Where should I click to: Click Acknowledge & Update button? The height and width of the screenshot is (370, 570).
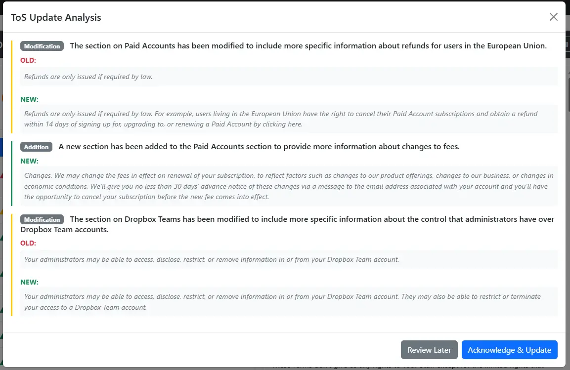tap(509, 350)
